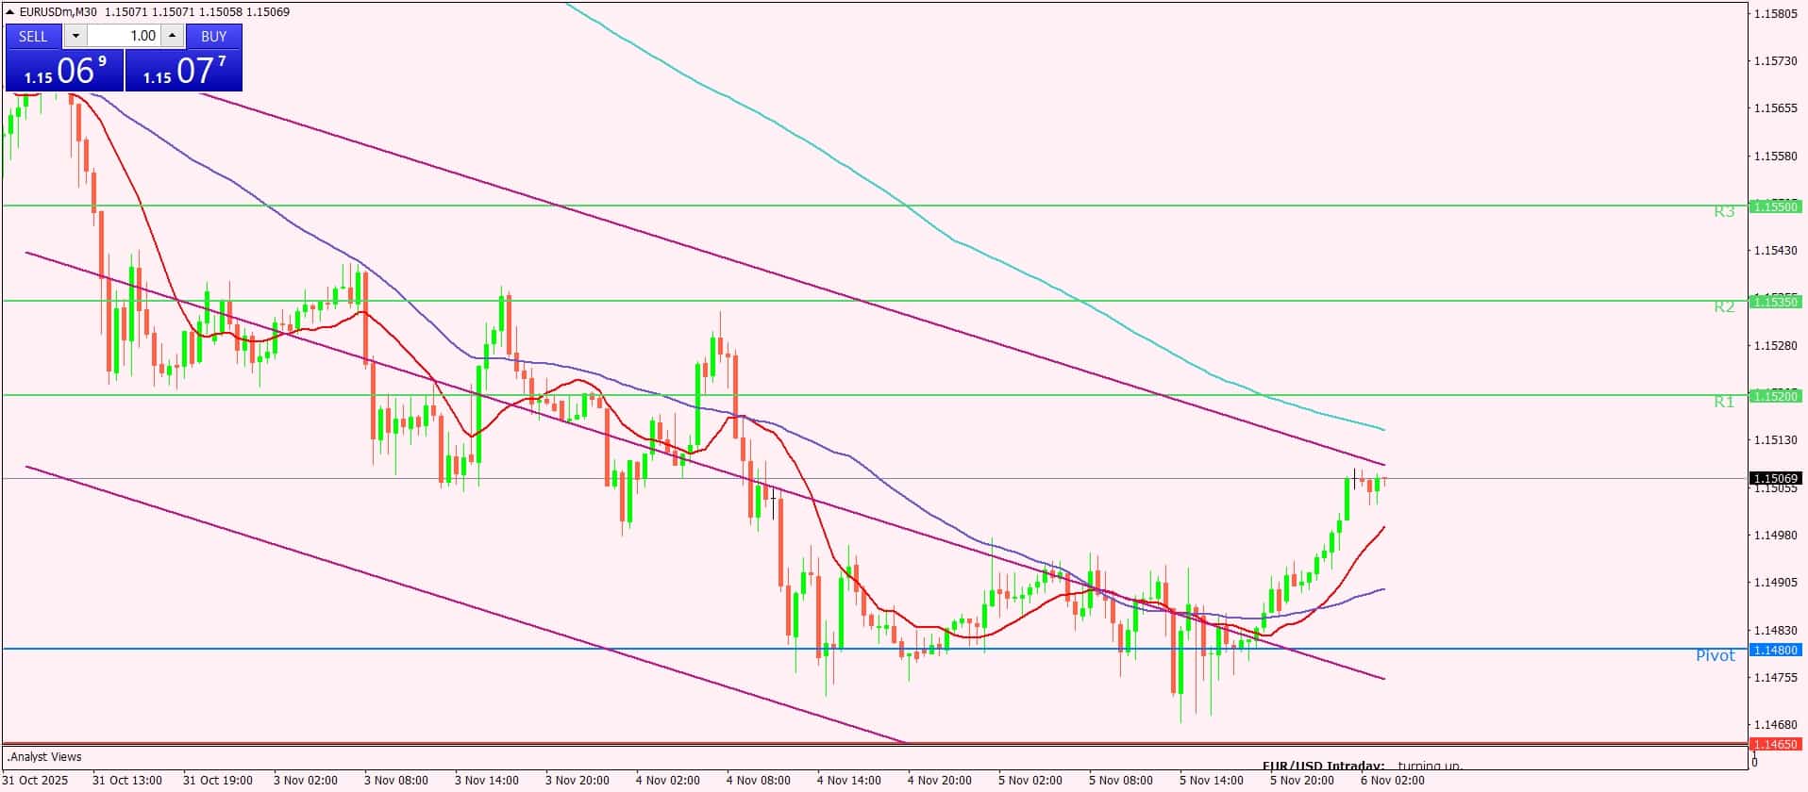Viewport: 1808px width, 792px height.
Task: Click the 1.14980 price scale value
Action: coord(1775,536)
